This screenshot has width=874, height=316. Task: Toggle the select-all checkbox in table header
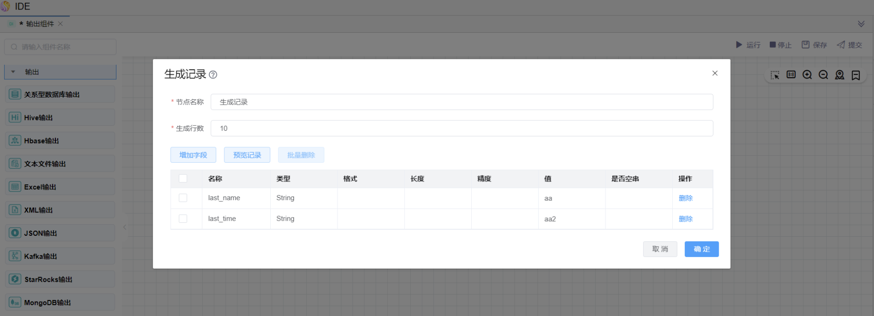click(x=183, y=179)
